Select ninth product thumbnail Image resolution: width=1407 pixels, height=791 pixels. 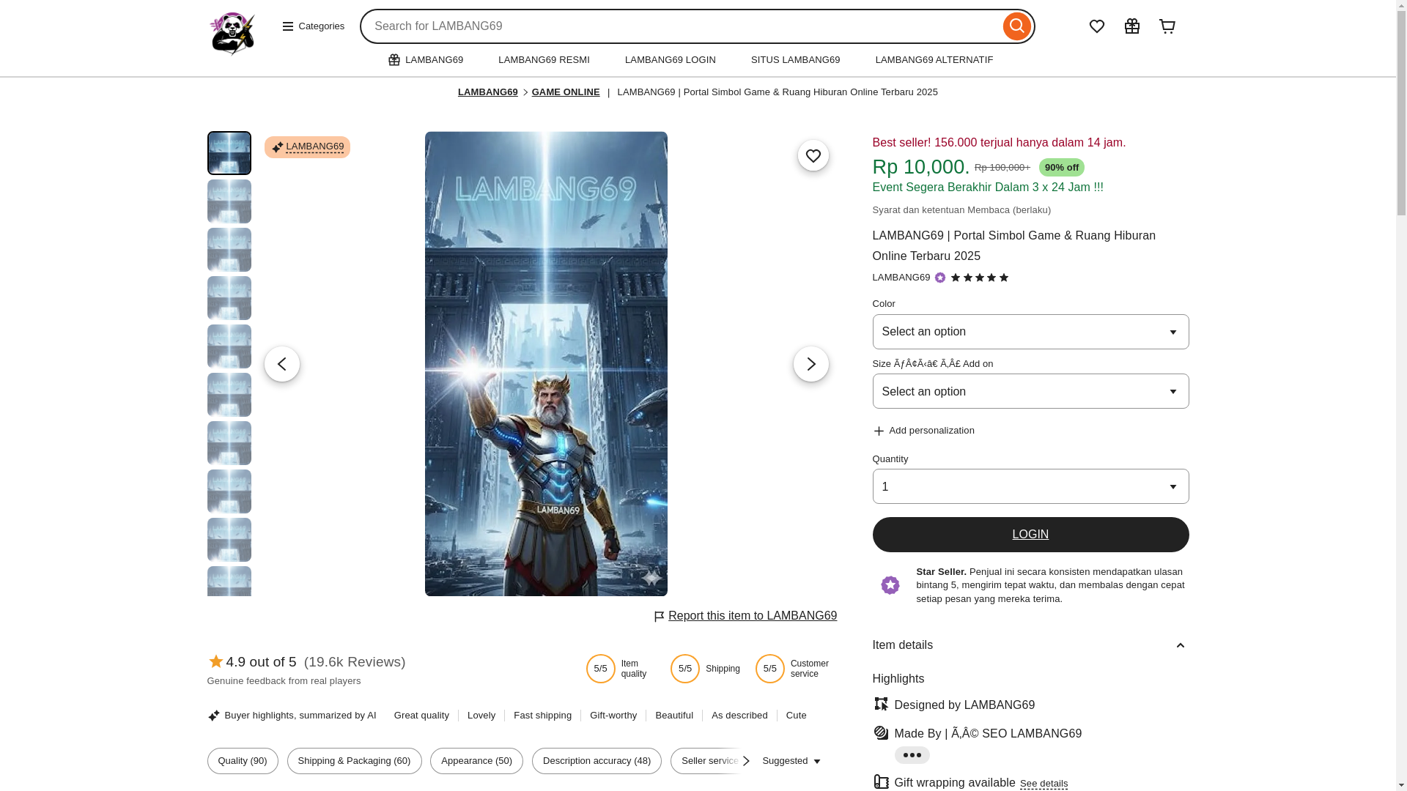(x=229, y=540)
